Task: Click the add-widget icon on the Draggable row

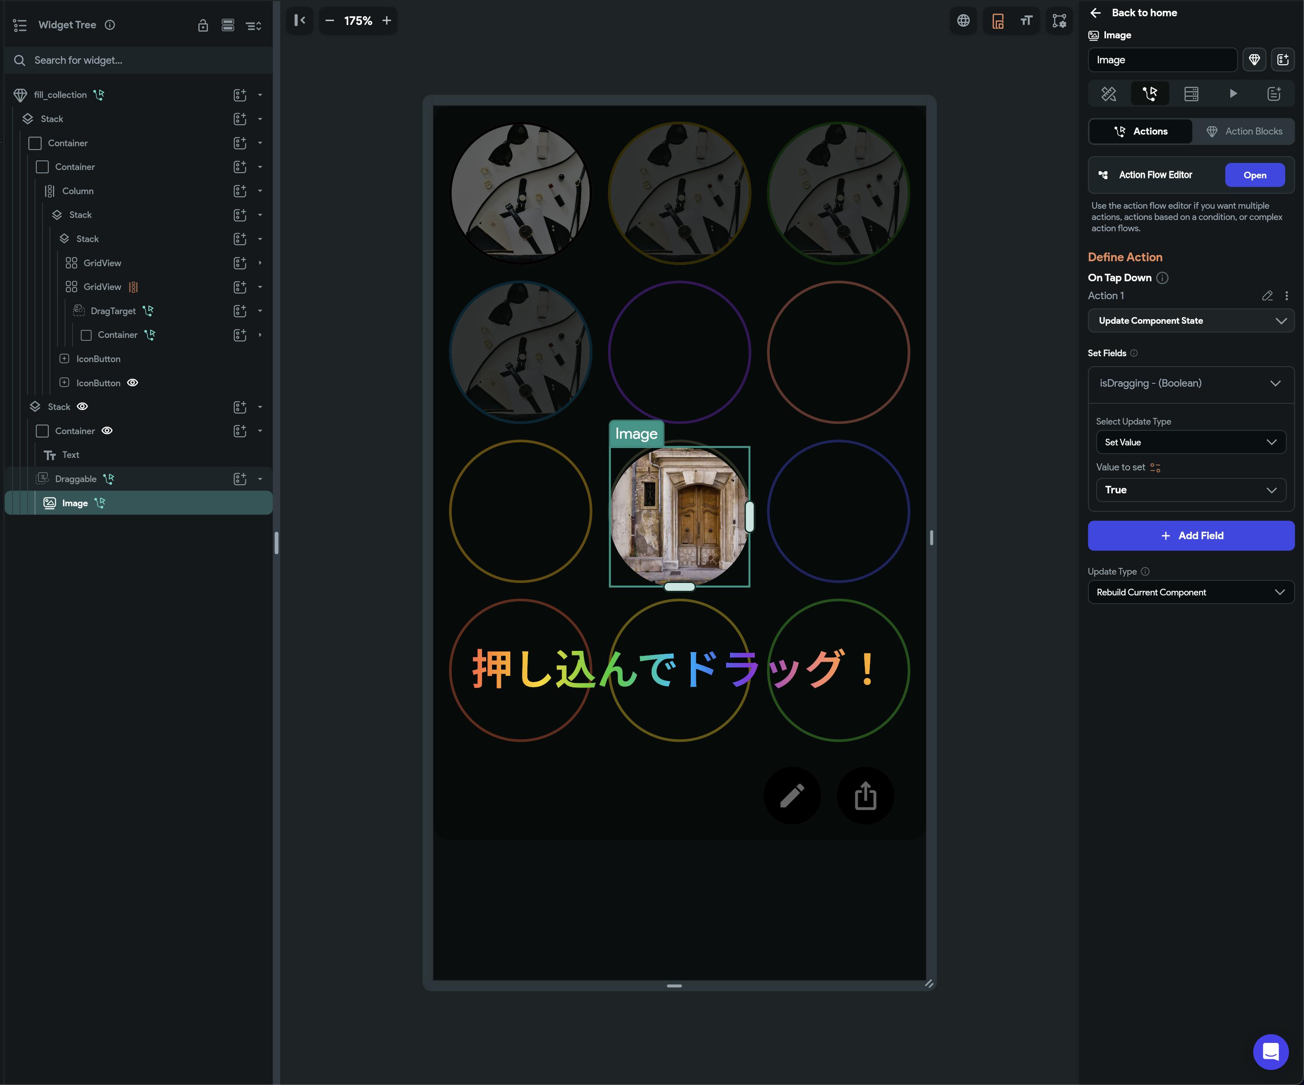Action: click(x=240, y=479)
